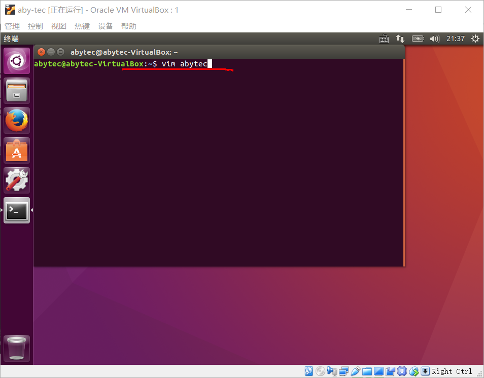Click hard disk activity status icon
The height and width of the screenshot is (378, 484).
point(308,371)
